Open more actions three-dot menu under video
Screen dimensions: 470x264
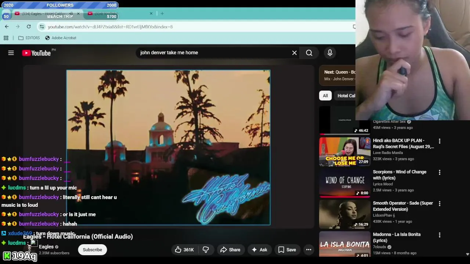309,250
